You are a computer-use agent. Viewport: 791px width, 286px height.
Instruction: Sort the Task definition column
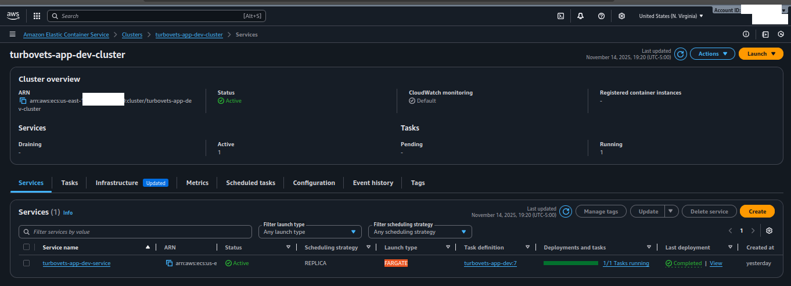click(x=527, y=248)
